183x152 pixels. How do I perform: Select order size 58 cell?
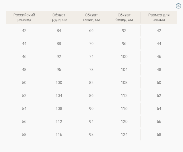pos(159,135)
